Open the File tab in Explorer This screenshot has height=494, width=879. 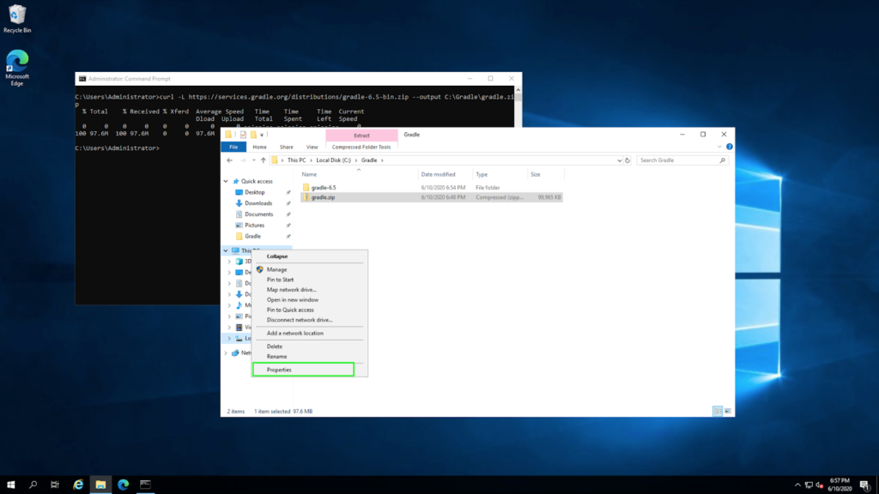[233, 147]
